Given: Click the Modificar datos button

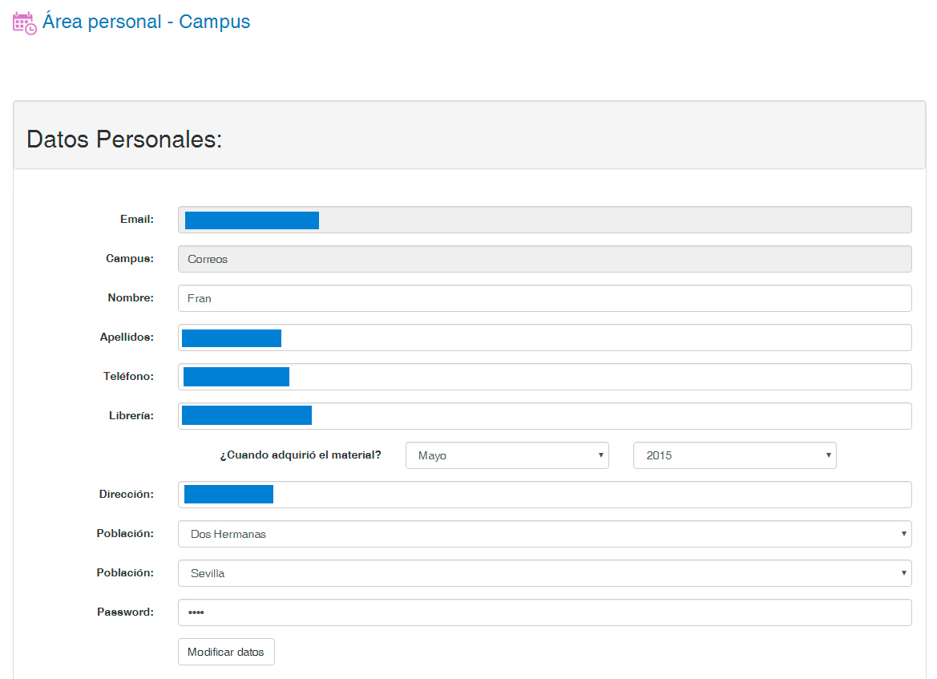Looking at the screenshot, I should pos(226,652).
